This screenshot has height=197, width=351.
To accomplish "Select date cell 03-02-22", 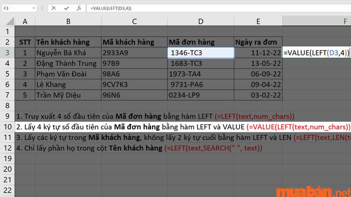I will click(x=258, y=95).
